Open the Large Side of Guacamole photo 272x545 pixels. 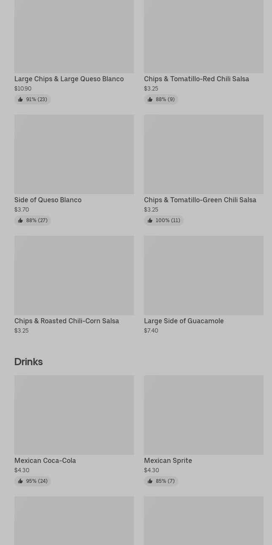tap(204, 275)
